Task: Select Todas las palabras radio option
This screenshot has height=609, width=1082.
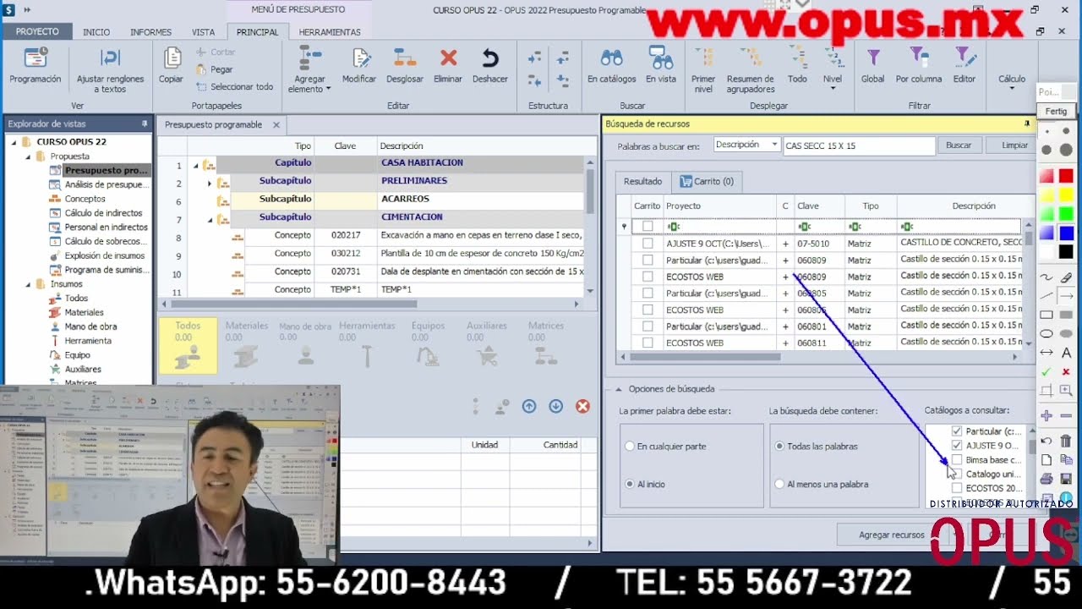Action: pos(779,446)
